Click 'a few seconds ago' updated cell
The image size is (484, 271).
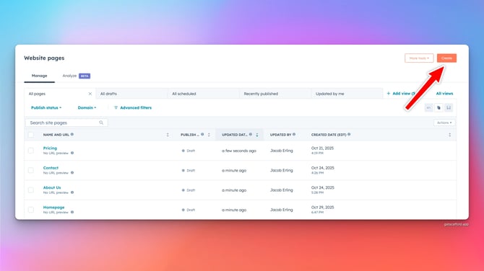click(239, 151)
